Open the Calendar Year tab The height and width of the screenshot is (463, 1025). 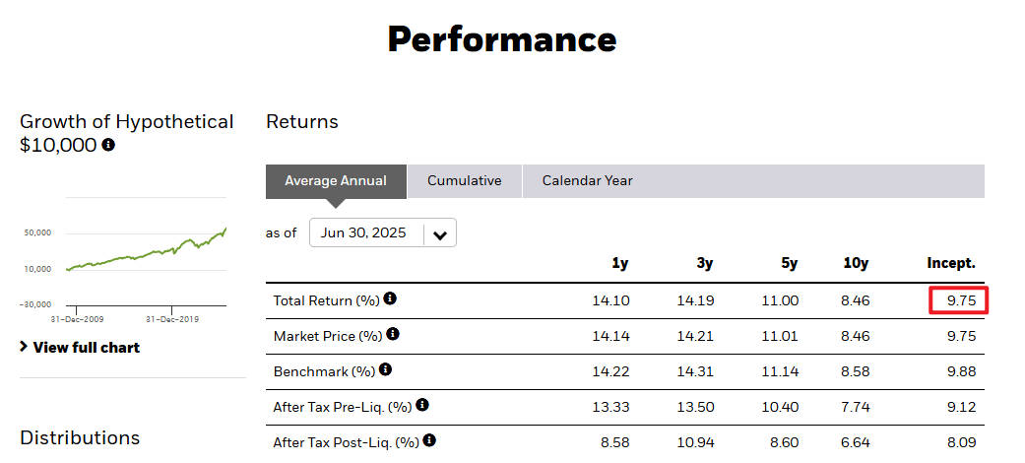click(587, 181)
